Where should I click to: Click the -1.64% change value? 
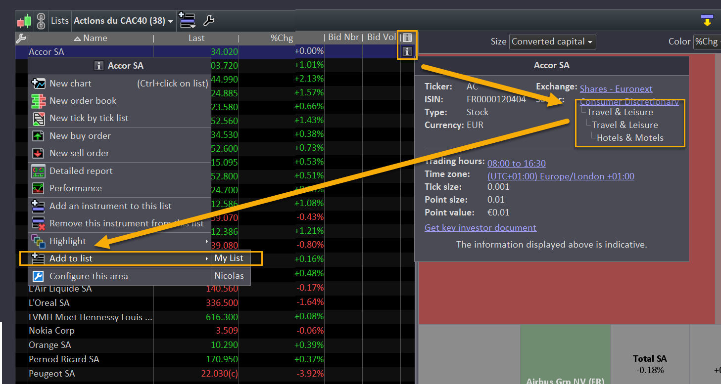[x=309, y=302]
